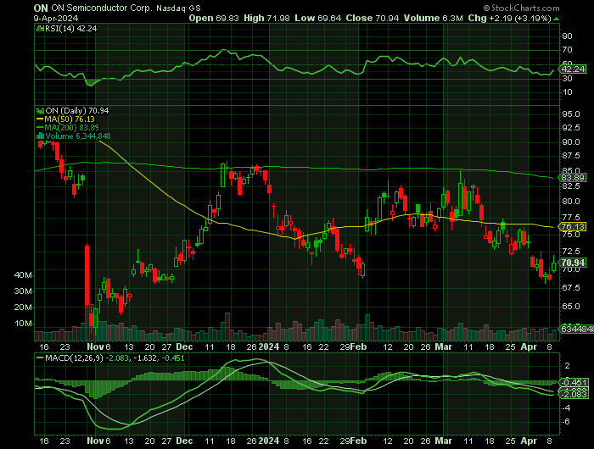Image resolution: width=594 pixels, height=449 pixels.
Task: Click the Apr label on price date axis
Action: pos(529,346)
